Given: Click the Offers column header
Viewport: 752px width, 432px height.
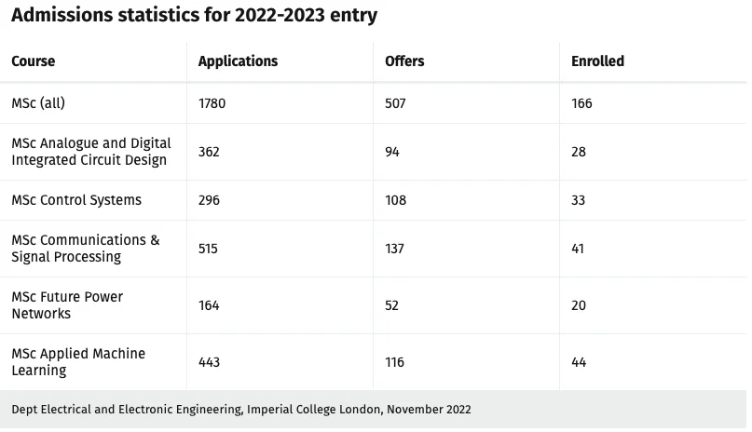Looking at the screenshot, I should (404, 61).
